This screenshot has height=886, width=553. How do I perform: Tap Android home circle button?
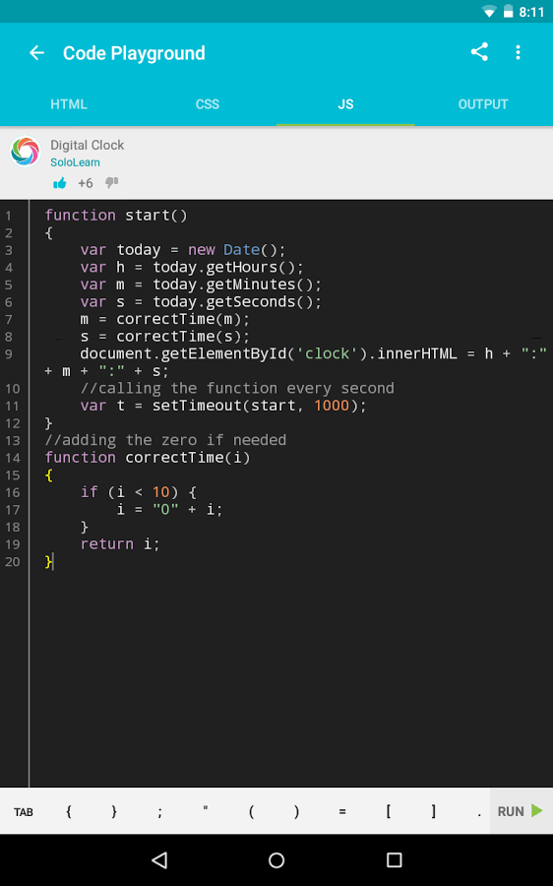pyautogui.click(x=276, y=860)
